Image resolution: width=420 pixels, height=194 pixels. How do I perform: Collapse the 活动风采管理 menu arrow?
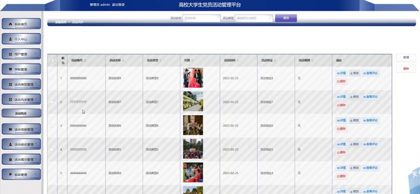coord(35,100)
